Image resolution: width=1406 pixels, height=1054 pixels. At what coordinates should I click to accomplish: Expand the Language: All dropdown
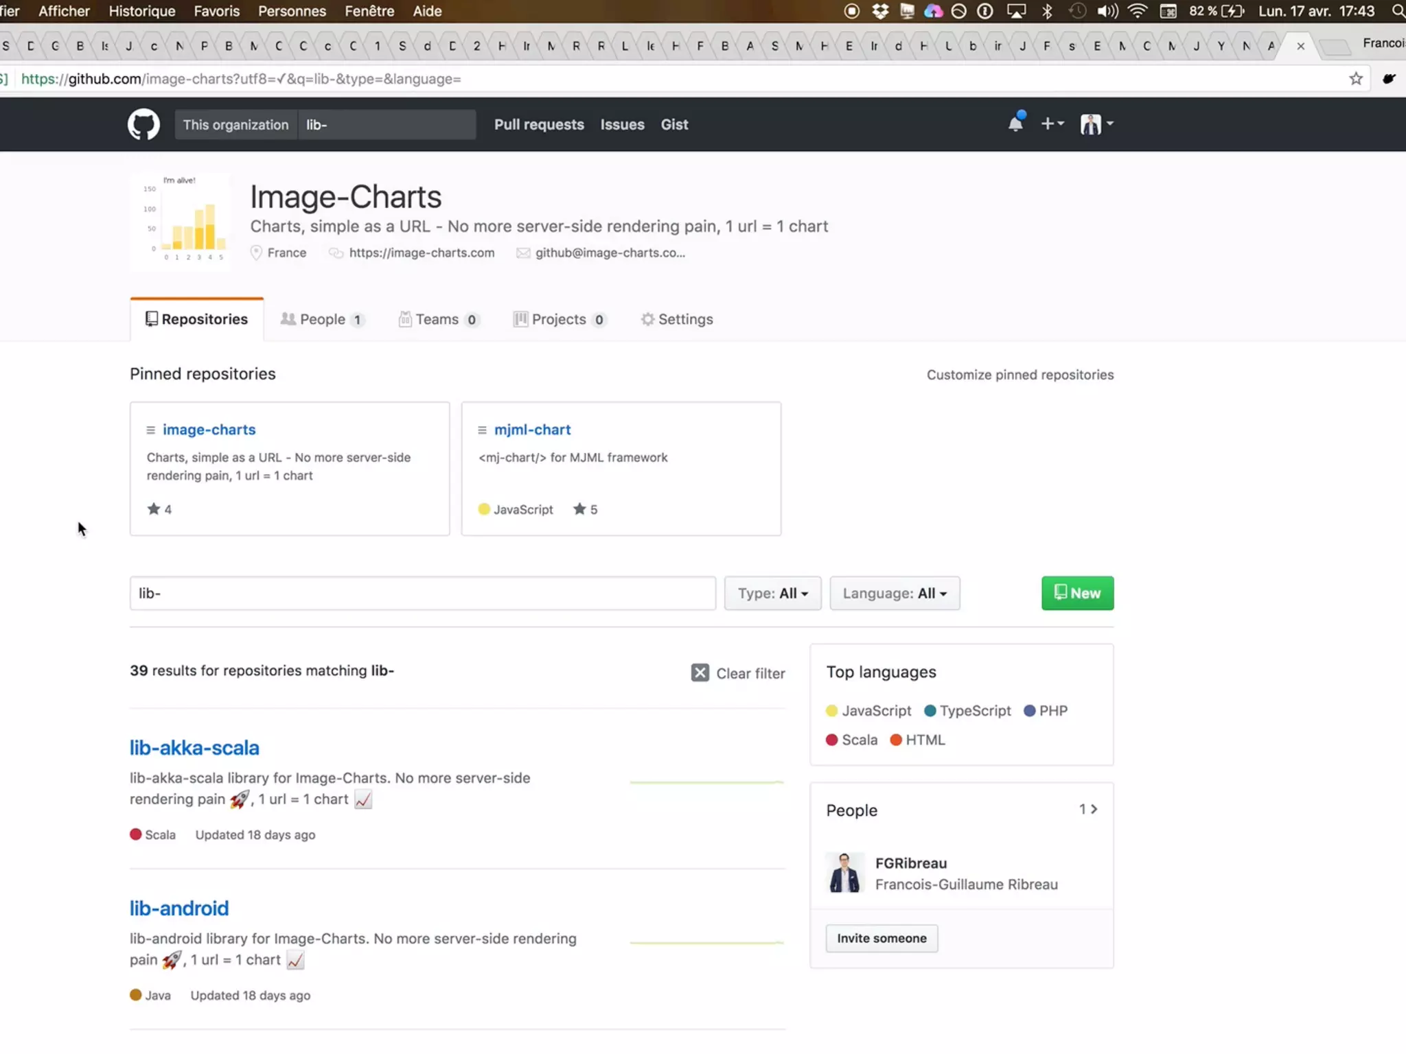(895, 594)
